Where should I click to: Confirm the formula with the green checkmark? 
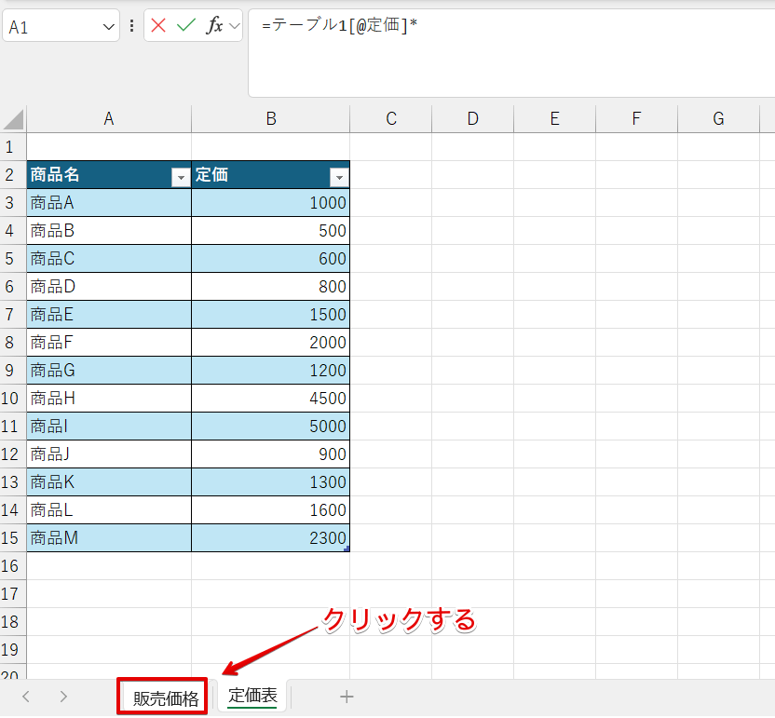(186, 25)
